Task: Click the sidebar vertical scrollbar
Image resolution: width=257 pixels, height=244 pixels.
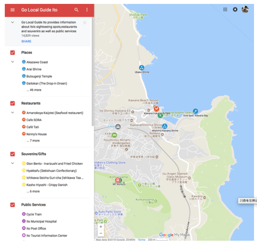Action: tap(93, 72)
